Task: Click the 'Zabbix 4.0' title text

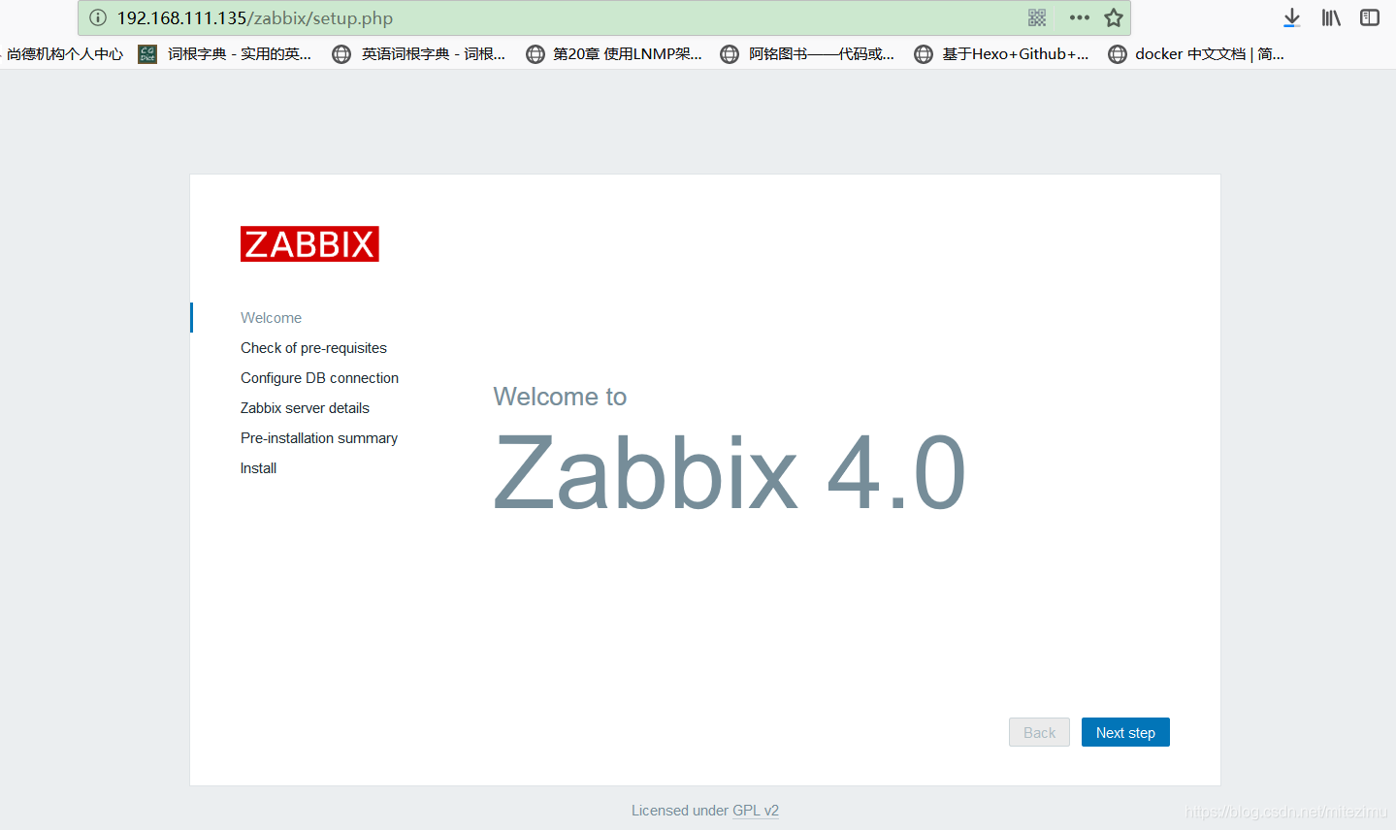Action: pyautogui.click(x=730, y=473)
